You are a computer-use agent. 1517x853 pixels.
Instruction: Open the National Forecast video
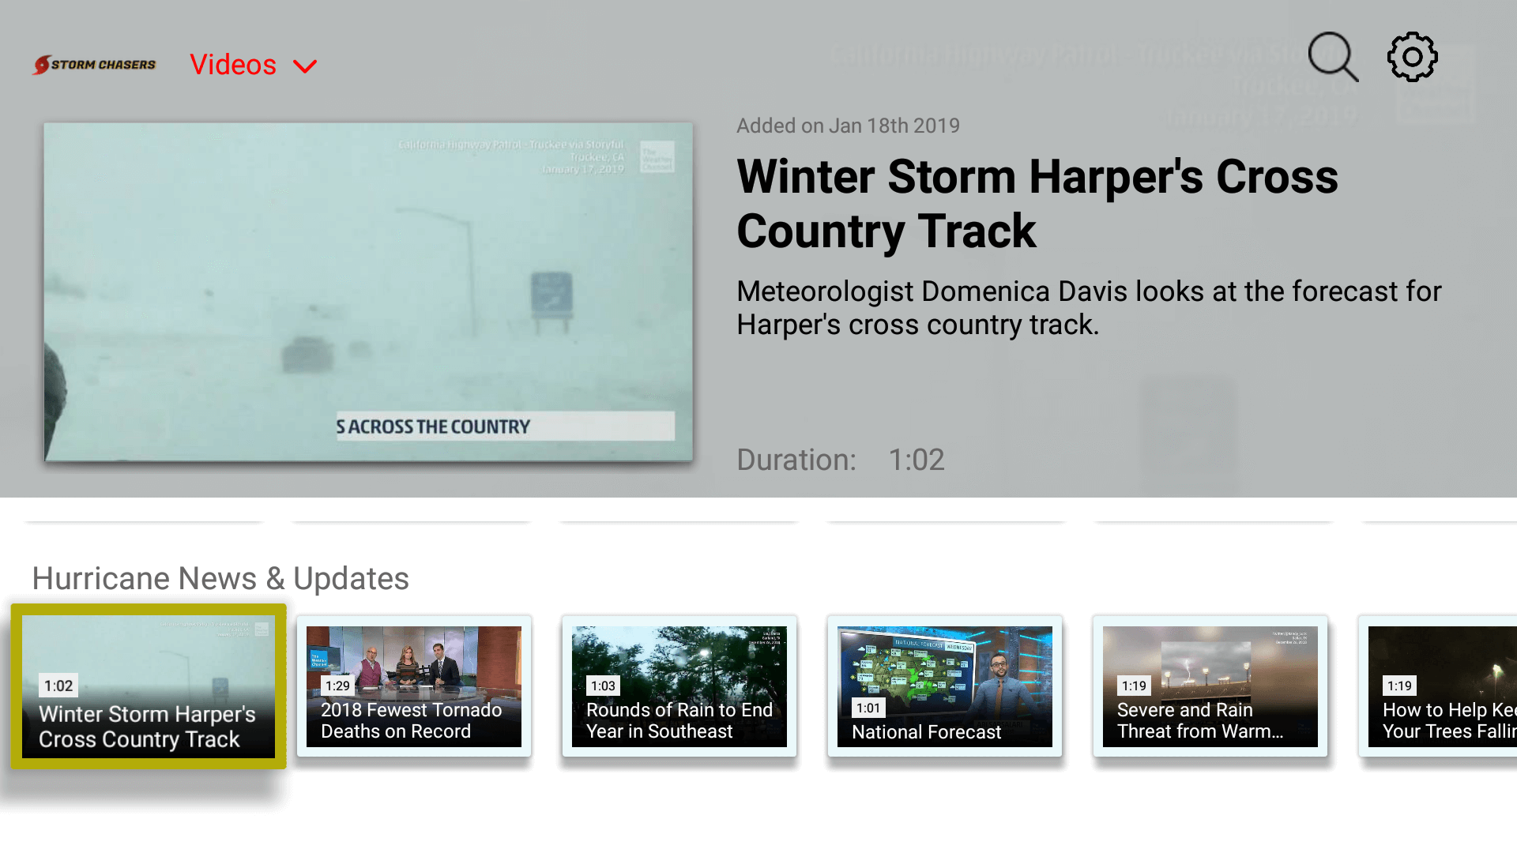pos(944,686)
